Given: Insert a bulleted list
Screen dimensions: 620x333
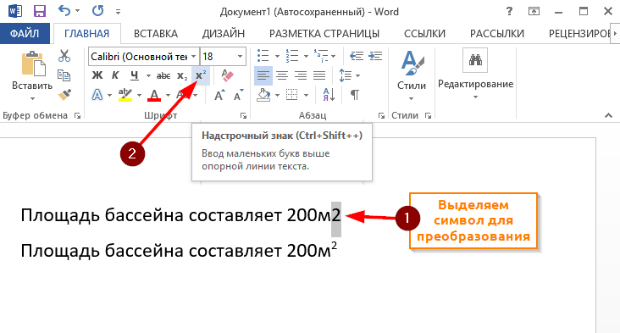Looking at the screenshot, I should tap(263, 56).
